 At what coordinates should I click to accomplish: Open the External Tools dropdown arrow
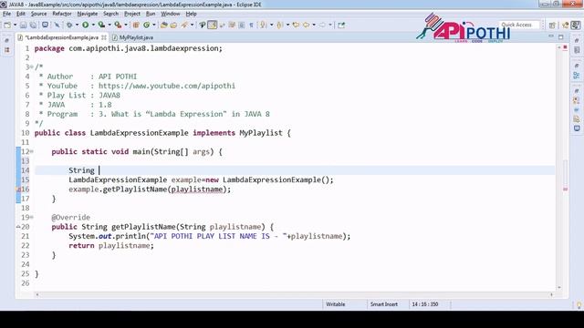pos(126,25)
